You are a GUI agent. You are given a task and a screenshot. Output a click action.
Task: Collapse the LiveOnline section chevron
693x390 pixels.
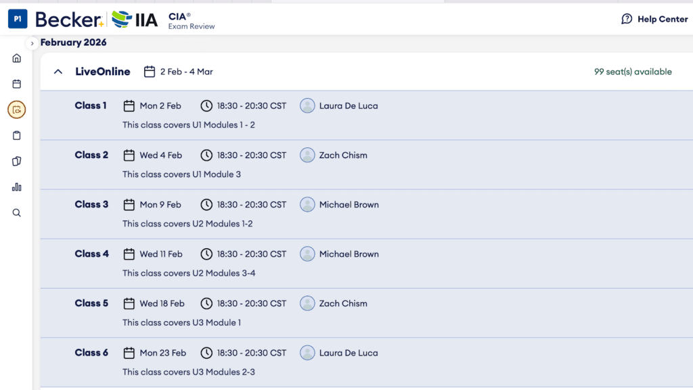[x=58, y=72]
